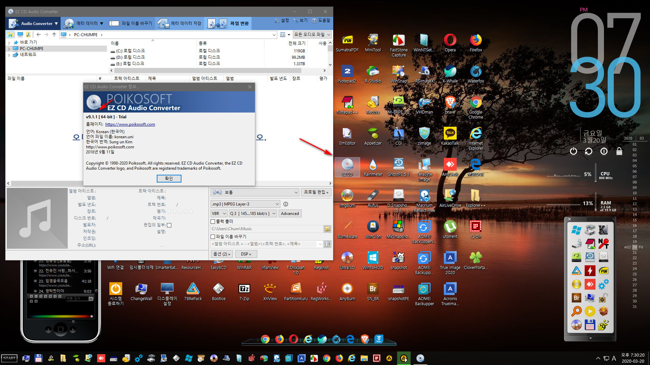
Task: Switch to 파일 이름 바꾸기 tab
Action: point(131,23)
